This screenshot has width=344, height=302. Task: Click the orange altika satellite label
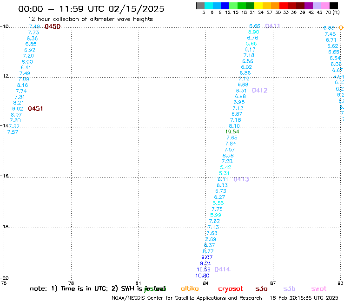[x=190, y=289]
